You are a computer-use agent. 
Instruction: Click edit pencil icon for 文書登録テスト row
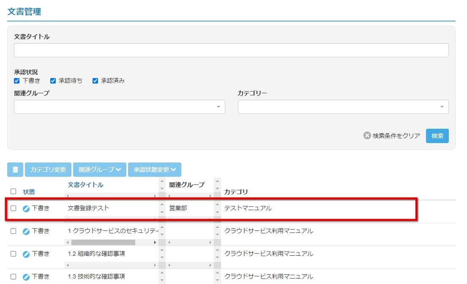(26, 208)
